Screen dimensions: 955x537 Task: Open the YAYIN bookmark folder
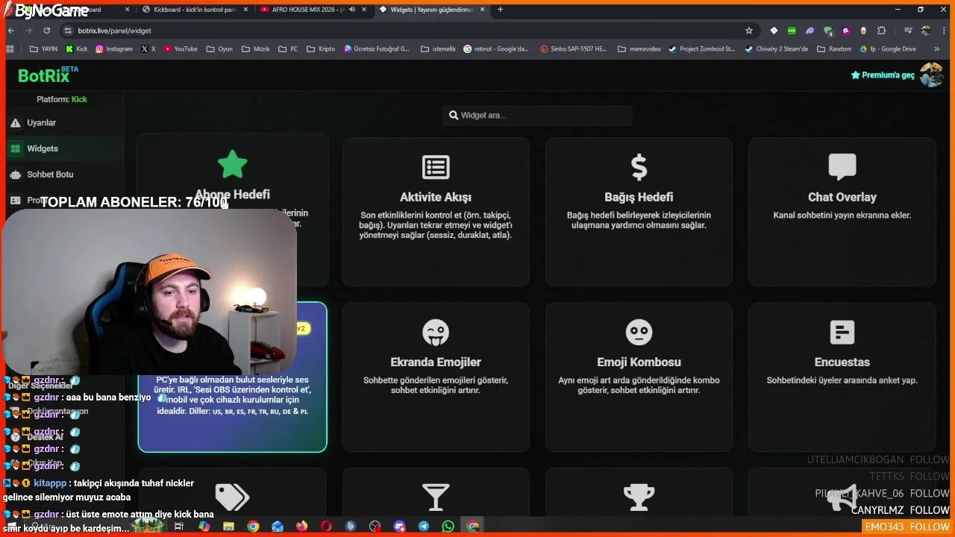[43, 49]
